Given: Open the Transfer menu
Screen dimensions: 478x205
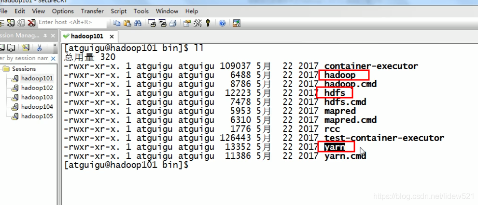Looking at the screenshot, I should pyautogui.click(x=92, y=11).
